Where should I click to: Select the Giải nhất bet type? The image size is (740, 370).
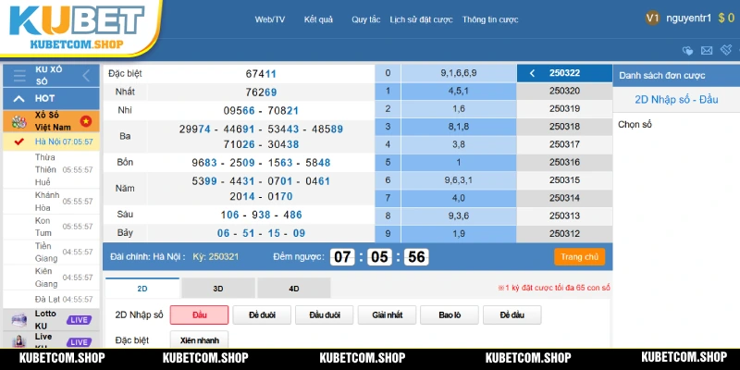pos(387,314)
